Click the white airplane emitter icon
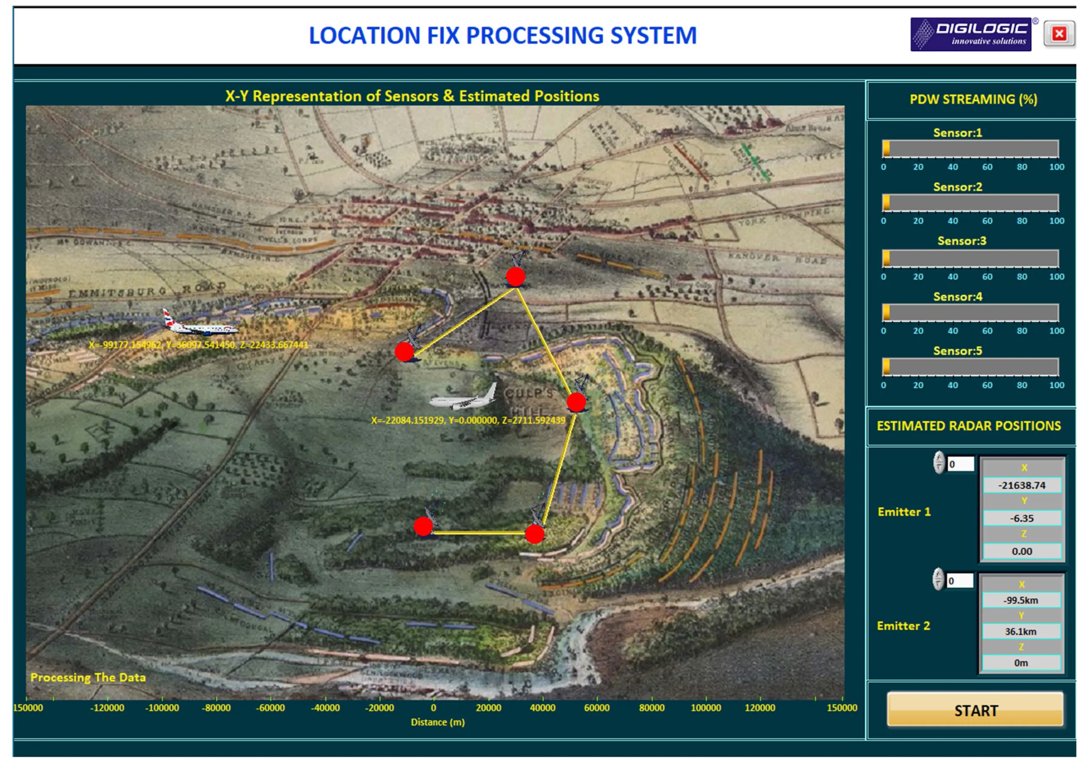Screen dimensions: 1089x762 point(463,399)
